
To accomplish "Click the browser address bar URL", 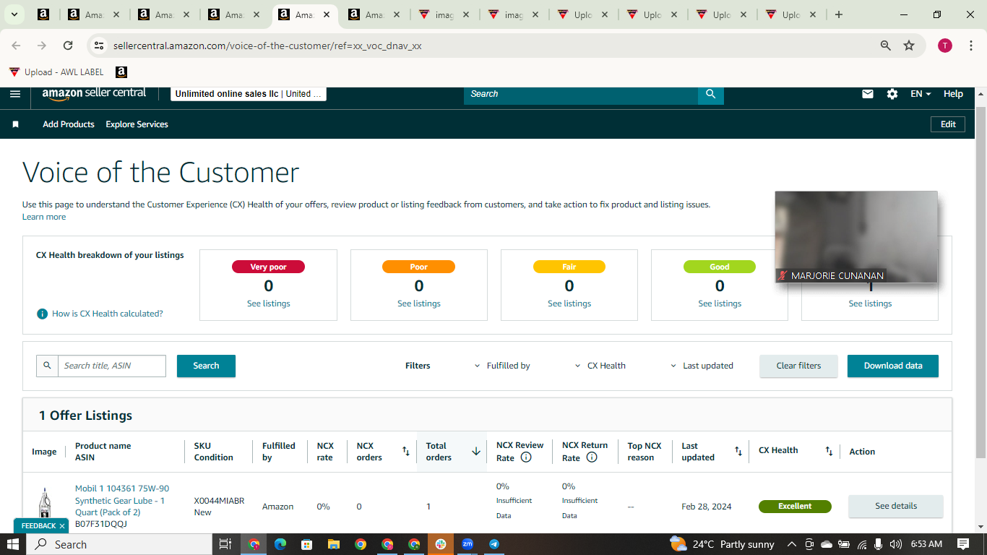I will click(267, 46).
